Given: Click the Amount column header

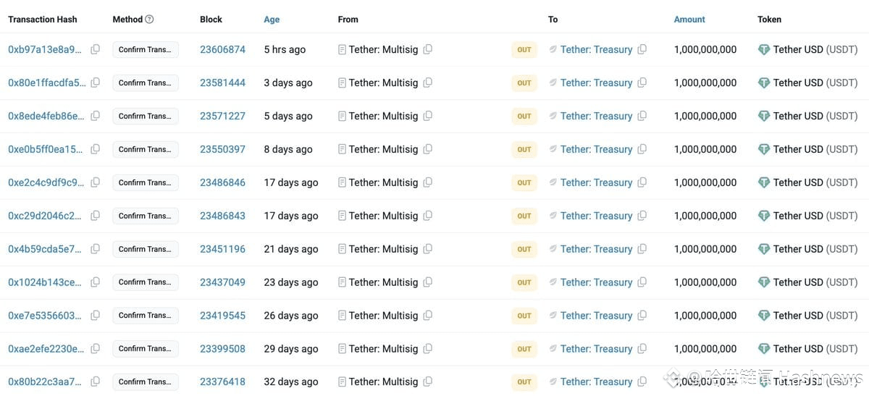Looking at the screenshot, I should click(x=689, y=20).
